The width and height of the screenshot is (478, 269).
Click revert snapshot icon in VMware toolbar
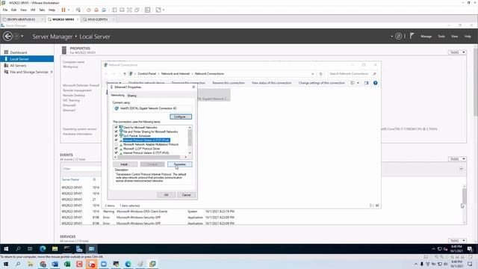(x=96, y=10)
